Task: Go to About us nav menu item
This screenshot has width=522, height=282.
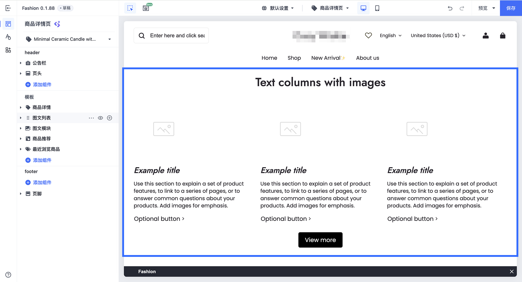Action: coord(368,58)
